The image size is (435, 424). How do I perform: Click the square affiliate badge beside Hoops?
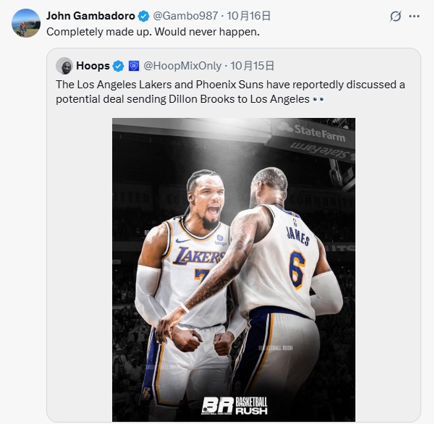click(x=133, y=67)
